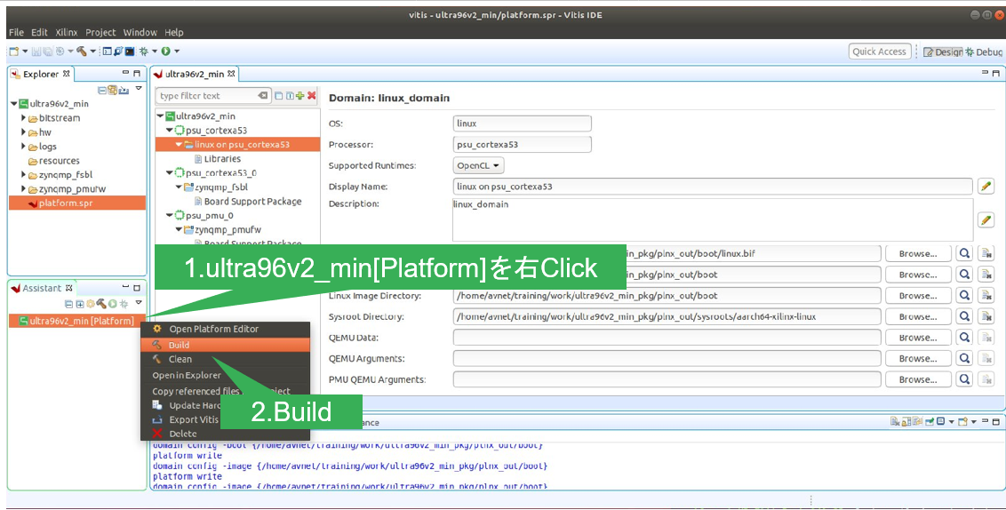Viewport: 1006px width, 510px height.
Task: Click the Assistant panel expand all icon
Action: point(80,304)
